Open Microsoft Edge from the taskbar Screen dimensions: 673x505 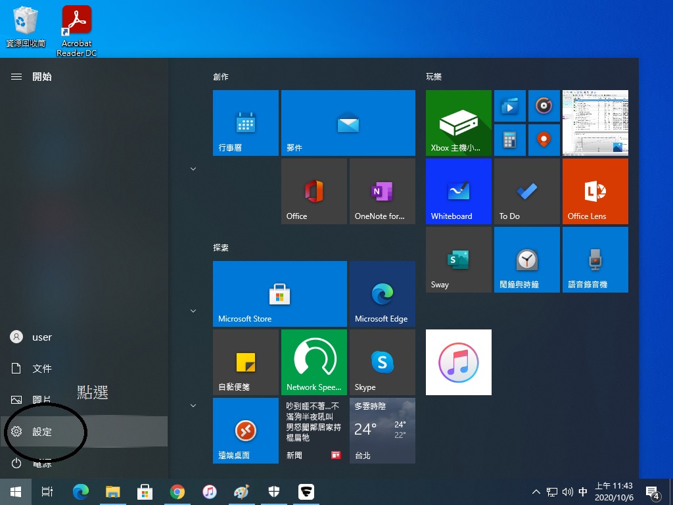[x=81, y=492]
